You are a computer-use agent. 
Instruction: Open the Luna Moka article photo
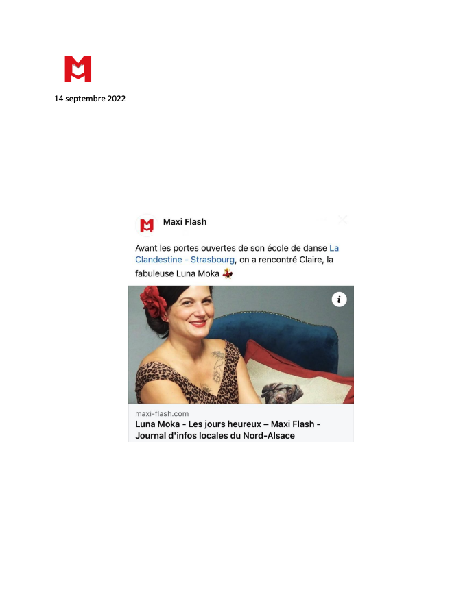[241, 345]
